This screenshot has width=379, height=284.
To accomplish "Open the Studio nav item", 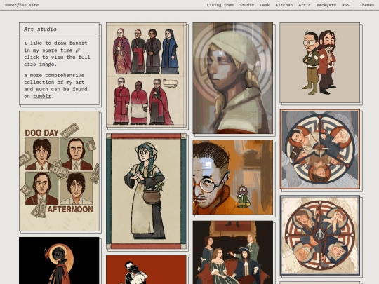I will point(246,5).
